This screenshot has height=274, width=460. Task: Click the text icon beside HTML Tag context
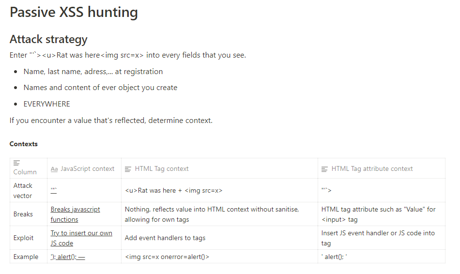click(x=128, y=169)
